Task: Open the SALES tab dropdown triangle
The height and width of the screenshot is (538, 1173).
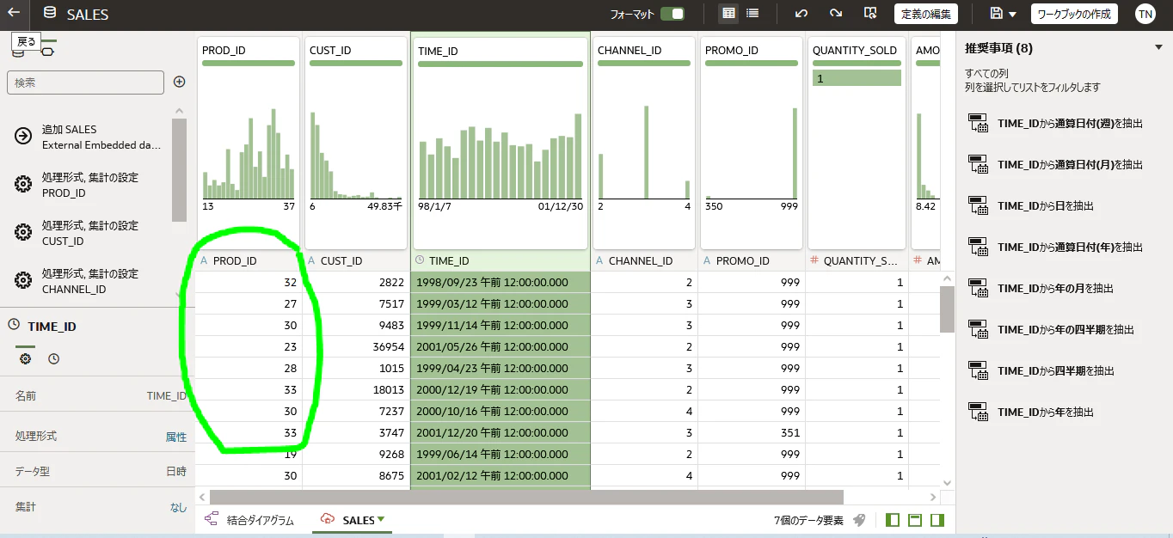Action: (x=381, y=519)
